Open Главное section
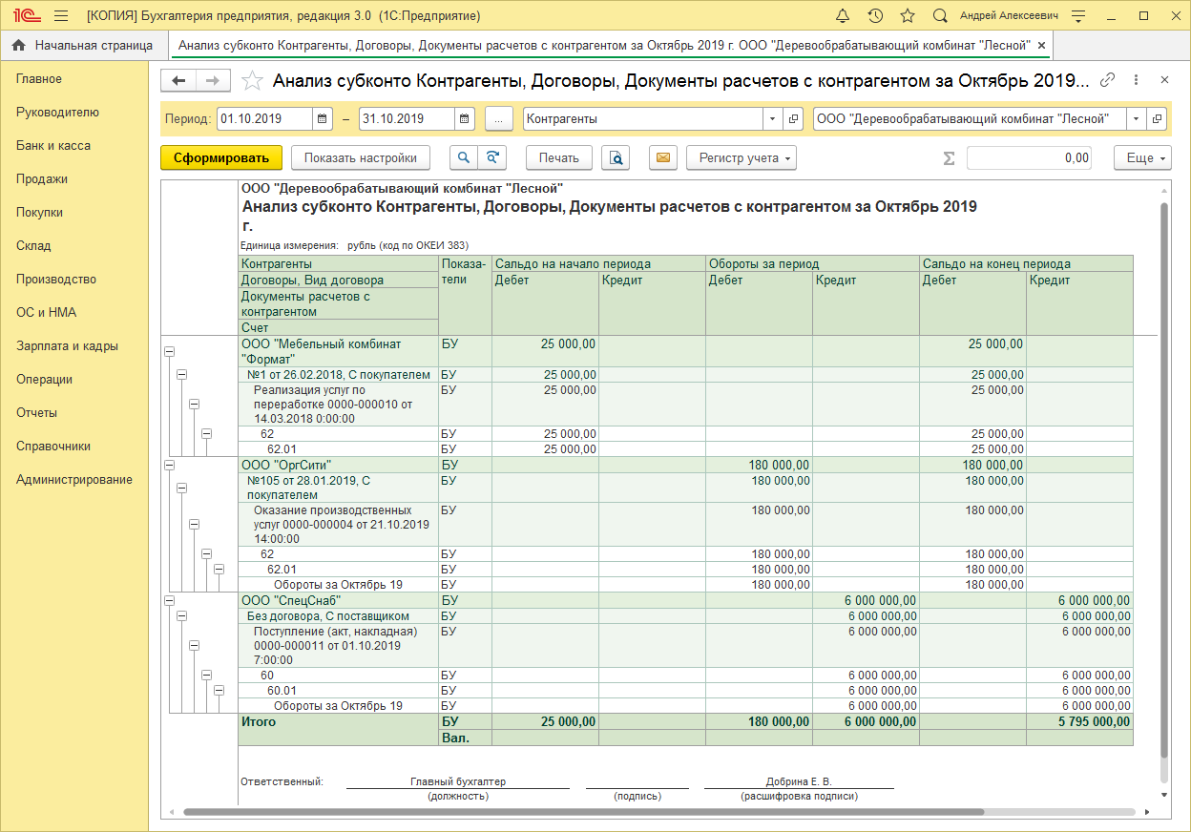Image resolution: width=1191 pixels, height=832 pixels. pyautogui.click(x=39, y=79)
